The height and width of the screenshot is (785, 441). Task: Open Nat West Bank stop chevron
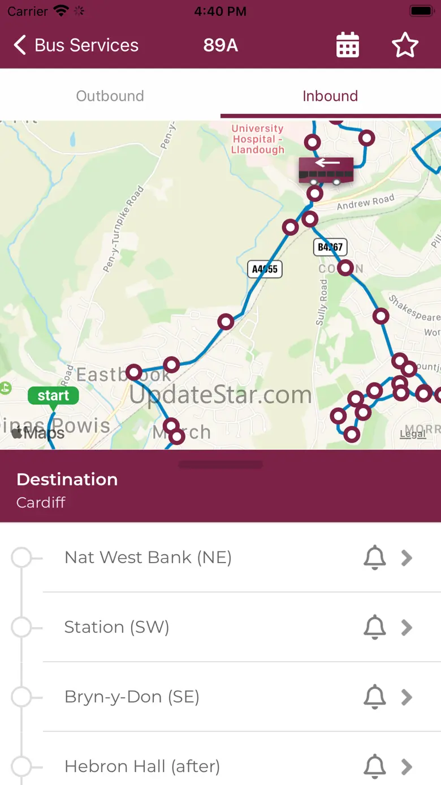(x=407, y=558)
